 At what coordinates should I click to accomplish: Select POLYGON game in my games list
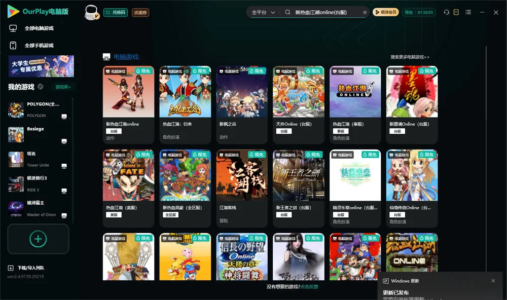pyautogui.click(x=38, y=109)
